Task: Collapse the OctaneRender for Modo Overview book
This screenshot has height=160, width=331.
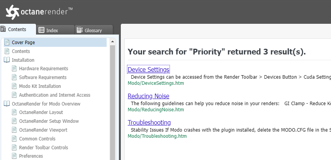Action: point(7,104)
